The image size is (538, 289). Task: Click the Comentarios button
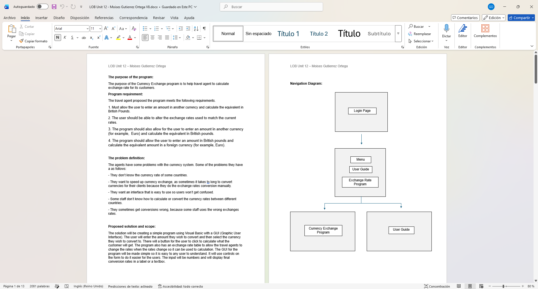coord(465,18)
